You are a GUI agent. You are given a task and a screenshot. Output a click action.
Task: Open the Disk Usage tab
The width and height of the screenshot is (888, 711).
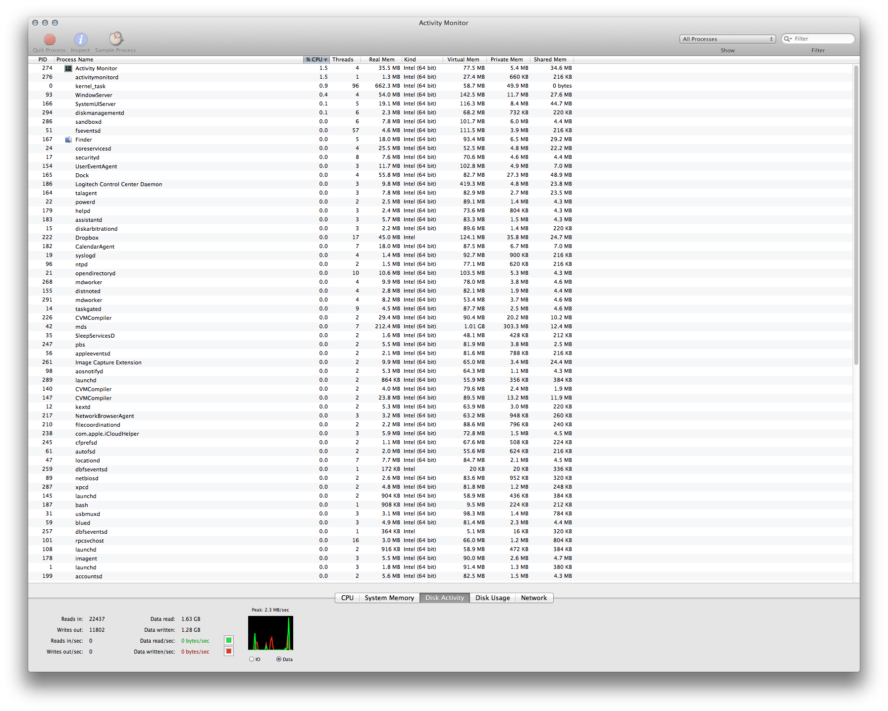click(x=493, y=598)
